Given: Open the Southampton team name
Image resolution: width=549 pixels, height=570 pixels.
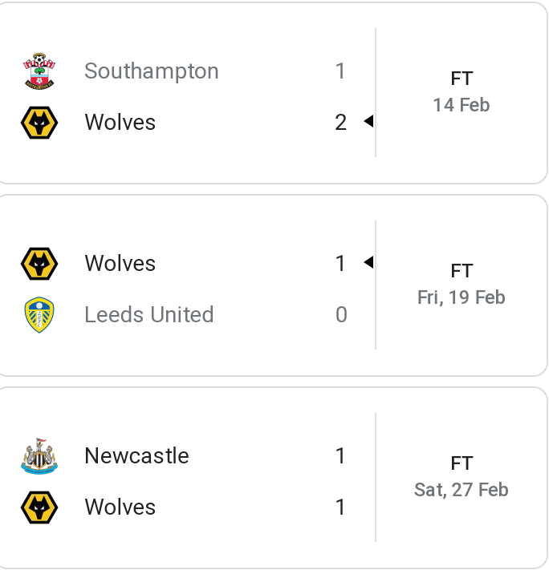Looking at the screenshot, I should pos(152,71).
